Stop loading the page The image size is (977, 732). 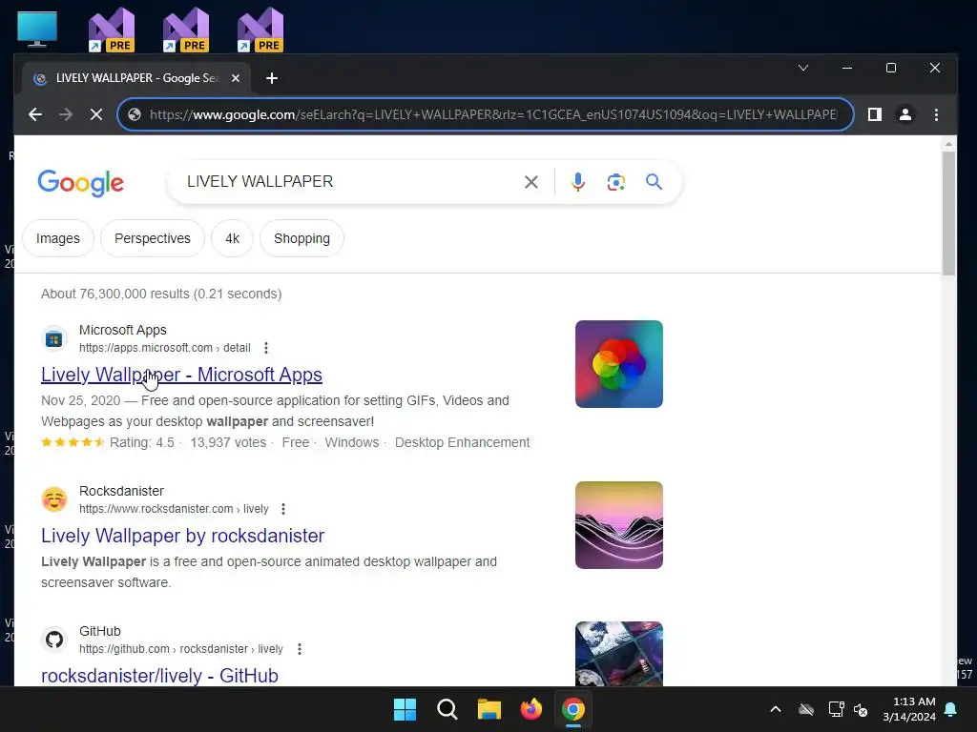[x=96, y=114]
